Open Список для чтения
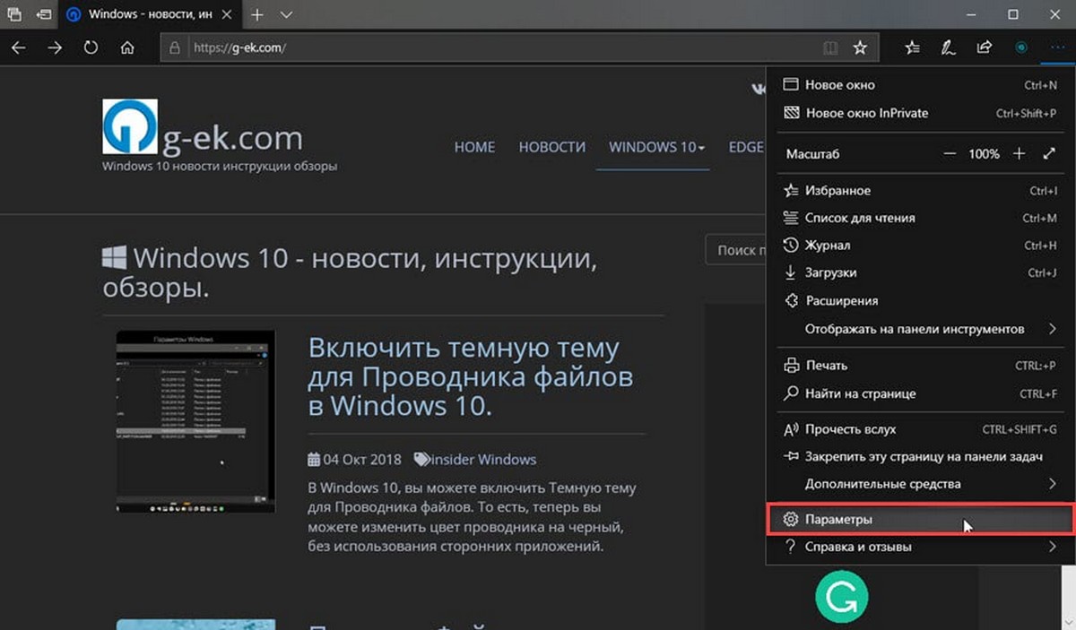Viewport: 1076px width, 630px height. coord(920,218)
